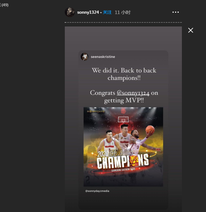Click the @sonnydayzmedia credit below the poster
Screen dimensions: 206x212
point(97,191)
